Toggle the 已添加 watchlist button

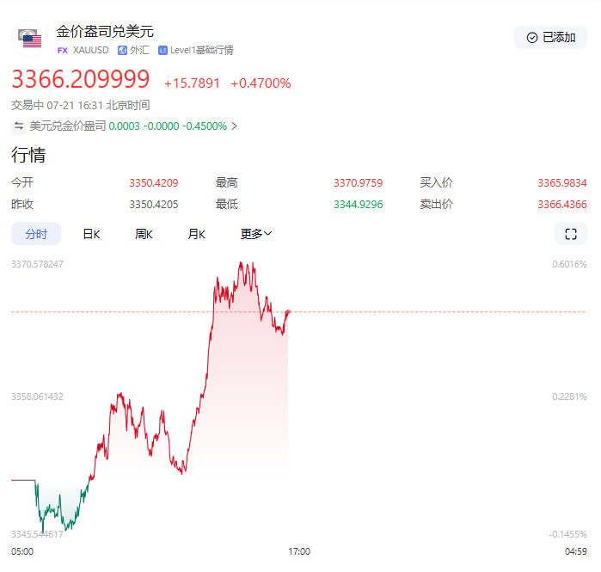pyautogui.click(x=550, y=38)
